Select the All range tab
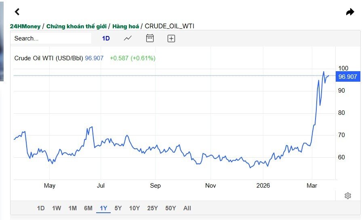Screen dimensions: 364x220 (x=187, y=208)
